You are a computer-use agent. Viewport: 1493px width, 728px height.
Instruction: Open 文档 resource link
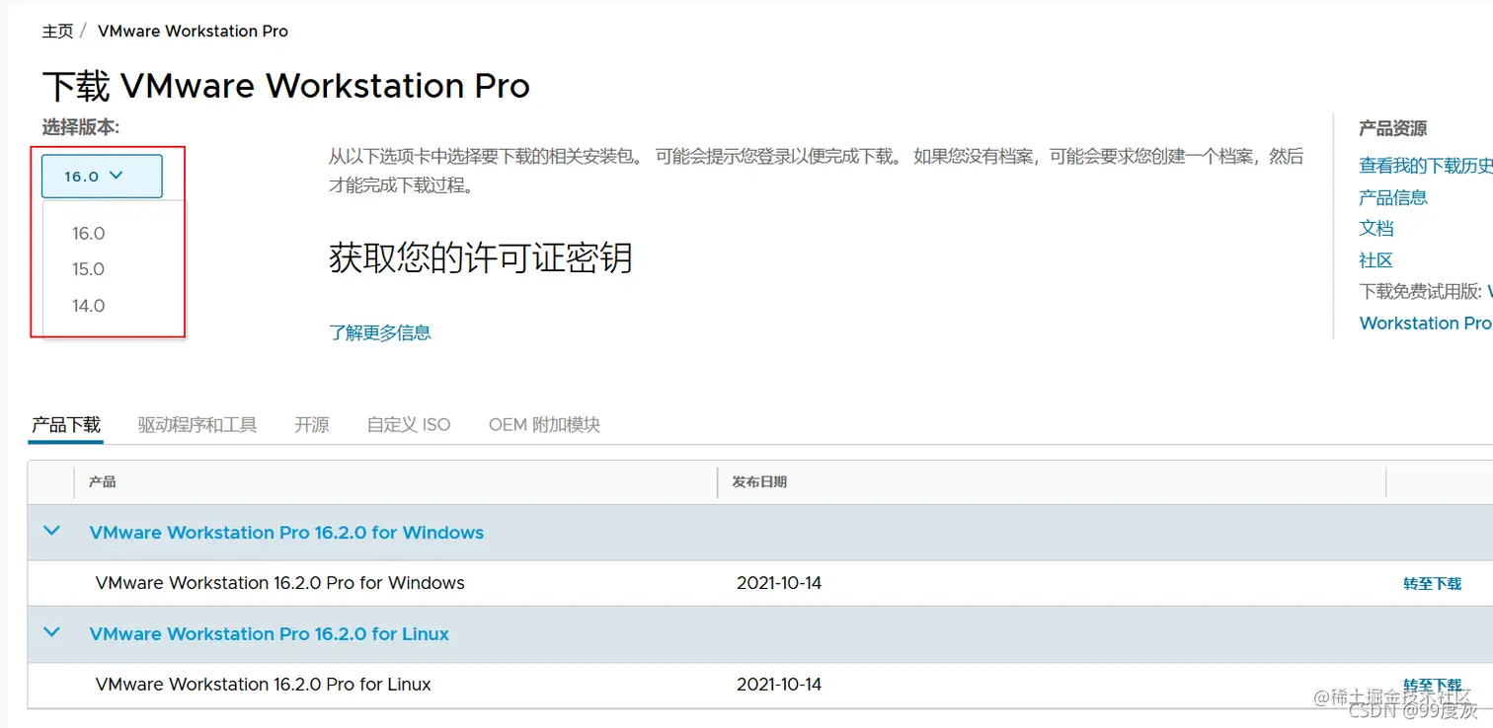point(1376,228)
